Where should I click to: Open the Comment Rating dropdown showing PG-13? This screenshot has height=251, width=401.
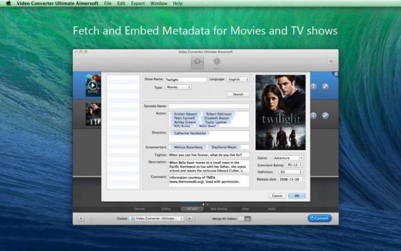click(288, 165)
